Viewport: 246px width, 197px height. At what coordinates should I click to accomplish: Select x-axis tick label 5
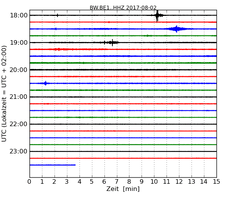click(x=92, y=181)
